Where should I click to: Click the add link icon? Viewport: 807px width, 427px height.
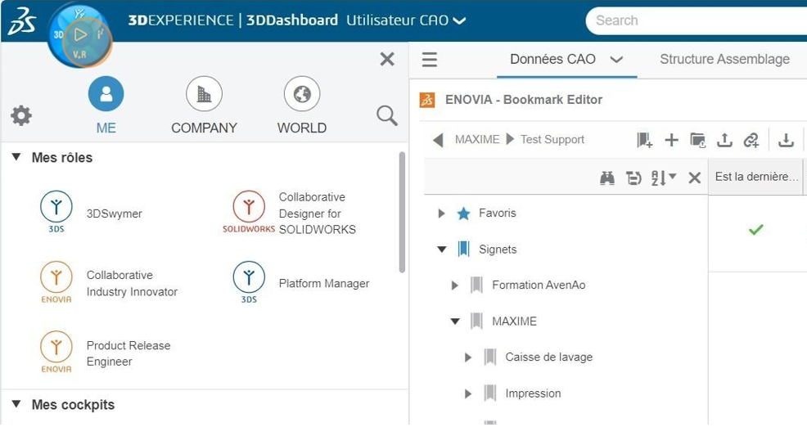click(751, 140)
